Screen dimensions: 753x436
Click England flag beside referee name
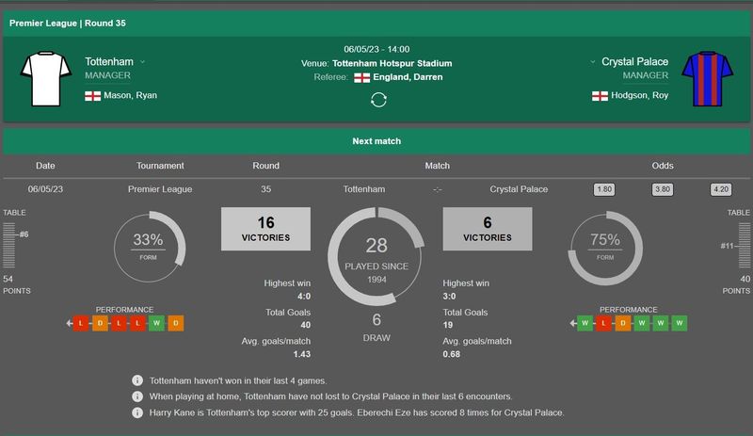[362, 77]
